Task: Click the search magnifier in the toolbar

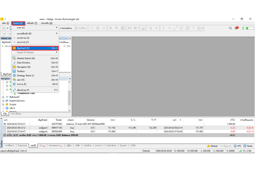Action: (x=229, y=28)
